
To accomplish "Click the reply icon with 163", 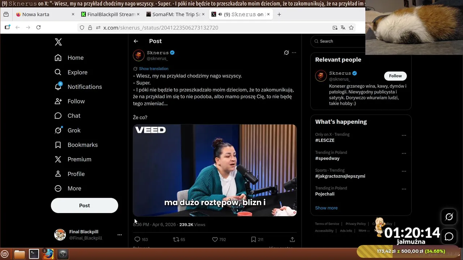I will click(x=137, y=239).
